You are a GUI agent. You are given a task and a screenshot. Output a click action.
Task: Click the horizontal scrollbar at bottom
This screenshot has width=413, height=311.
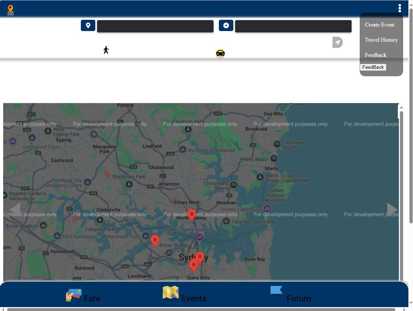point(201,310)
